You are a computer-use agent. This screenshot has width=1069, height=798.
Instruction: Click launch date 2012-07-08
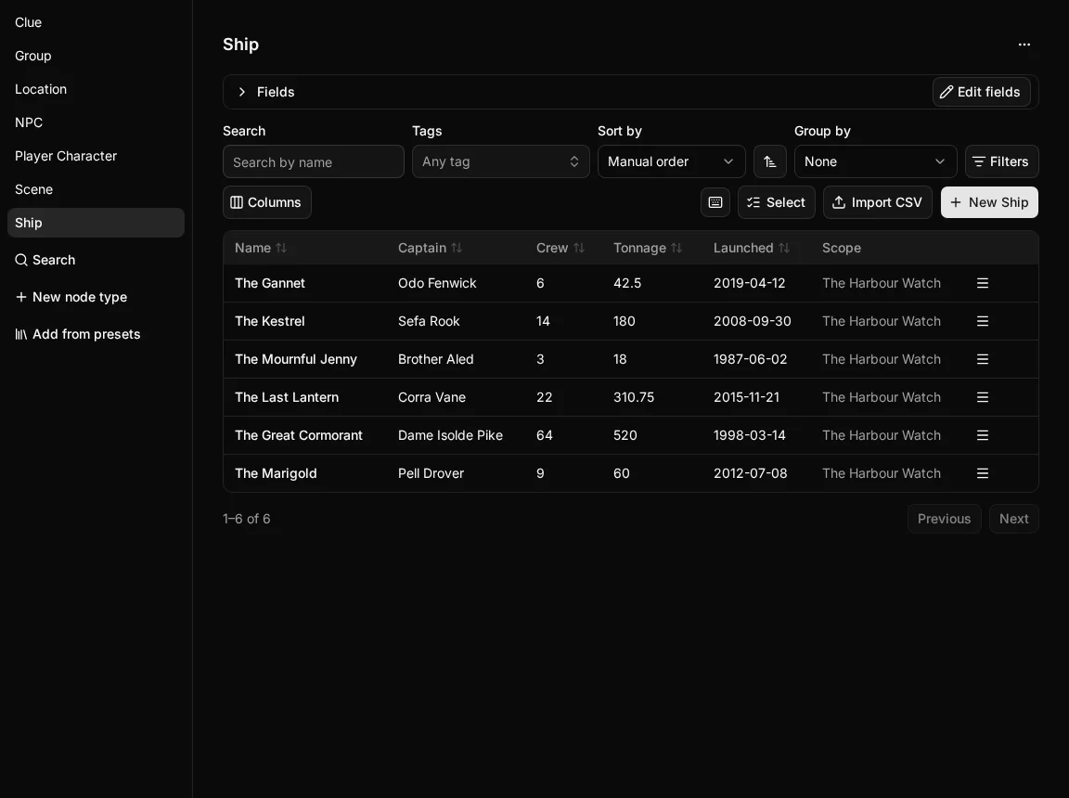pyautogui.click(x=750, y=473)
